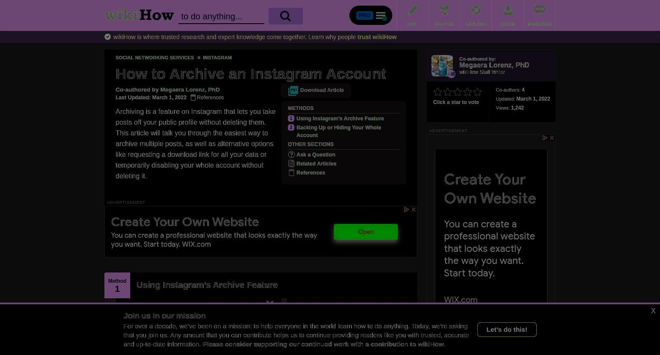Screen dimensions: 660x355
Task: Click the Related Articles document icon
Action: point(291,163)
